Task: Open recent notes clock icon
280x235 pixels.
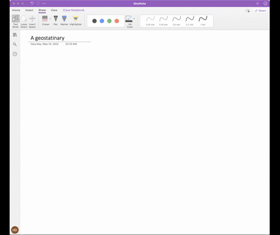Action: pyautogui.click(x=15, y=54)
